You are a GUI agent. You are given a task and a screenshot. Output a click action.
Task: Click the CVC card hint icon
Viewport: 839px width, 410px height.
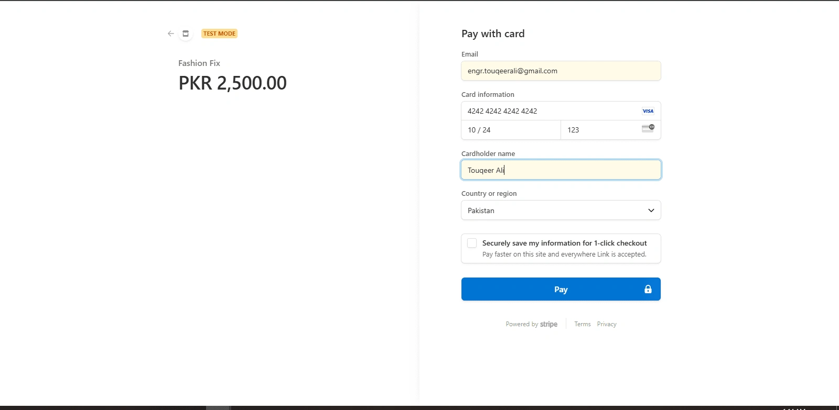[x=648, y=128]
